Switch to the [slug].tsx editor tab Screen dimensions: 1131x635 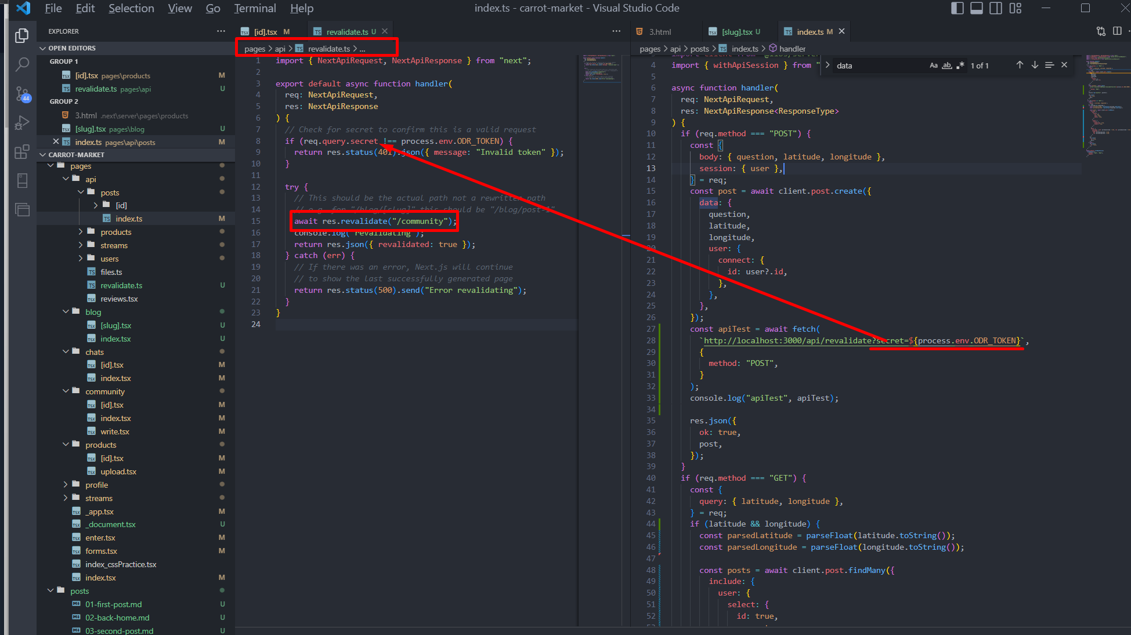[736, 32]
